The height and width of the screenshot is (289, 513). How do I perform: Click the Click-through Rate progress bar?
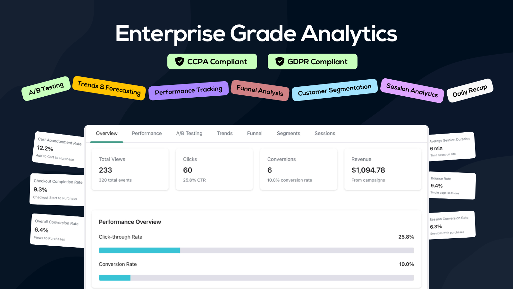pos(256,250)
